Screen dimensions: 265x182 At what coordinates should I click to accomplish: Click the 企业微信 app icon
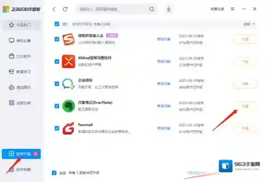point(68,84)
